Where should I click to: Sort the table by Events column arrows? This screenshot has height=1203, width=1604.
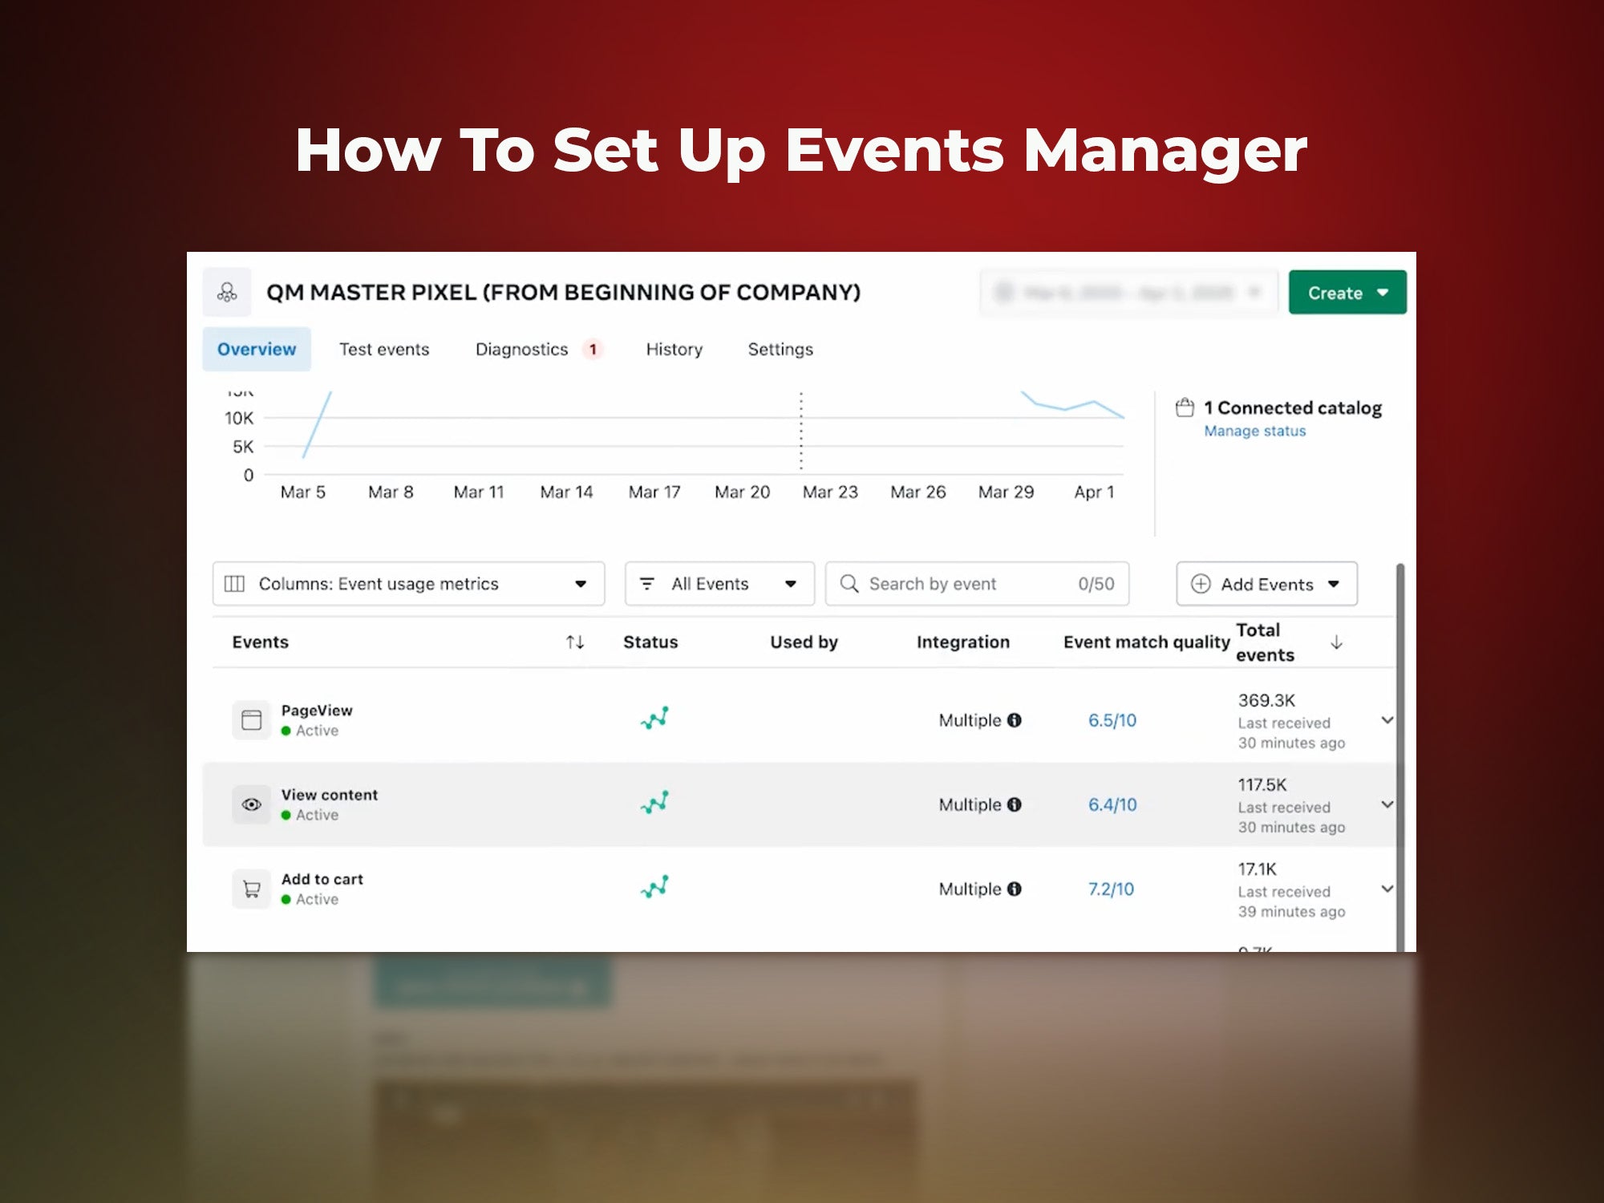(x=575, y=642)
